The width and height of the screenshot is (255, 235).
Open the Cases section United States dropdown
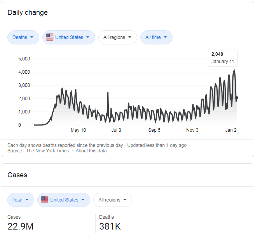64,200
